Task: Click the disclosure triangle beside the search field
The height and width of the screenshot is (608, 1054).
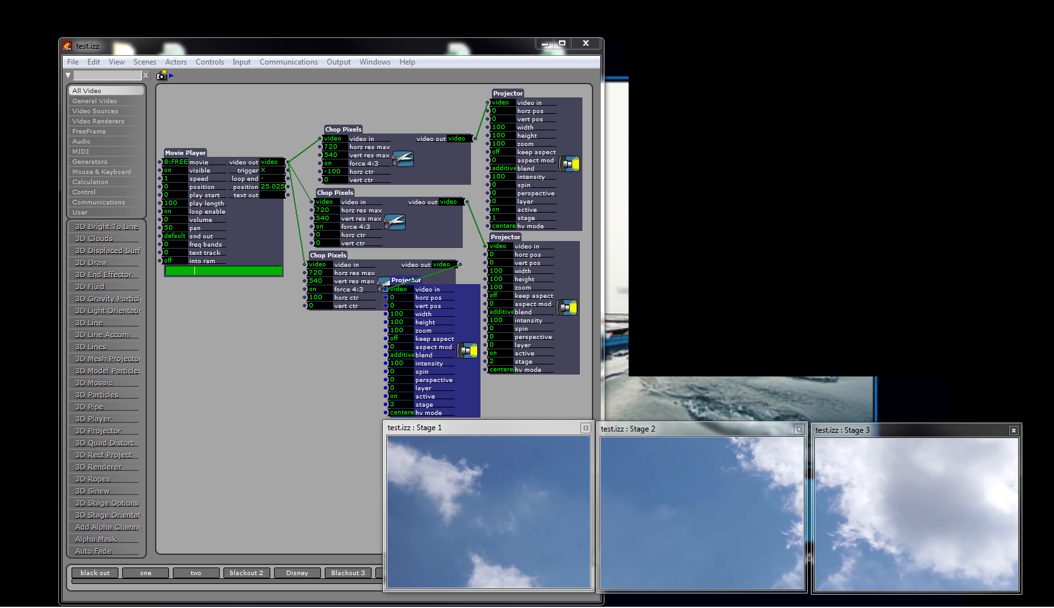Action: click(68, 75)
